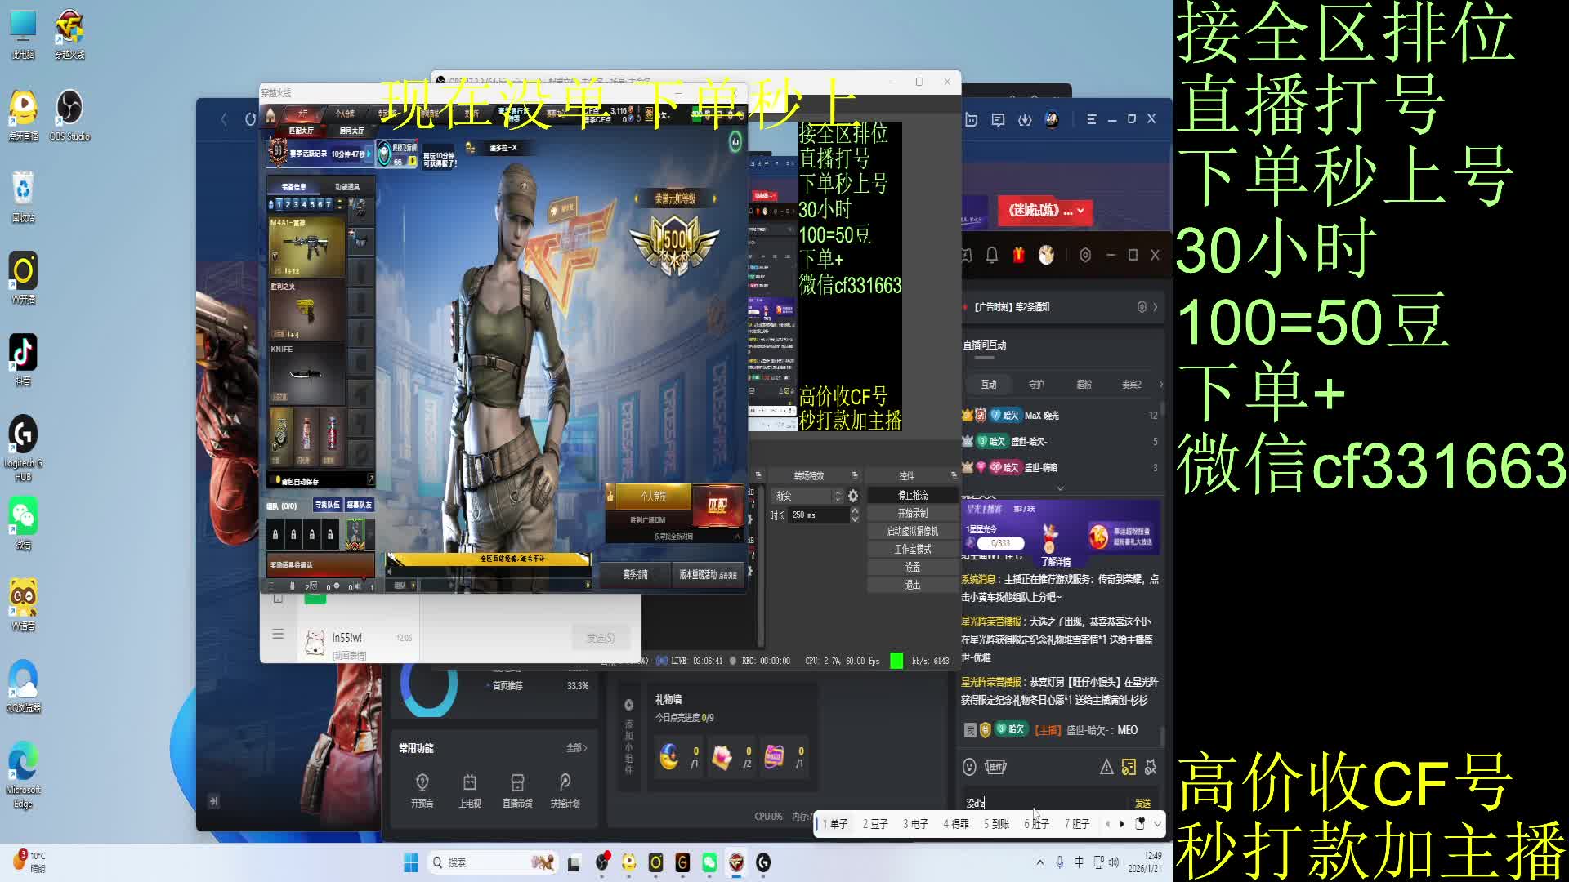Screen dimensions: 1569x882
Task: Select 房间大厅 tab in game lobby
Action: 351,131
